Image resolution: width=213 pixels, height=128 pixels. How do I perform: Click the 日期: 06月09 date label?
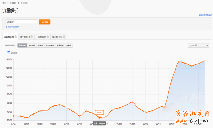click(99, 123)
